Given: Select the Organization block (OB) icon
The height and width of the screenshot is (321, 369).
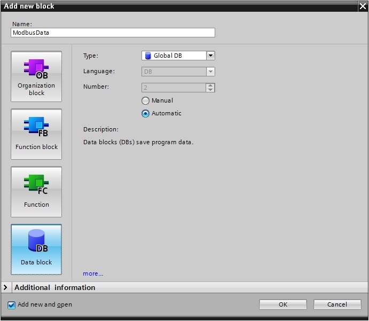Looking at the screenshot, I should point(36,69).
